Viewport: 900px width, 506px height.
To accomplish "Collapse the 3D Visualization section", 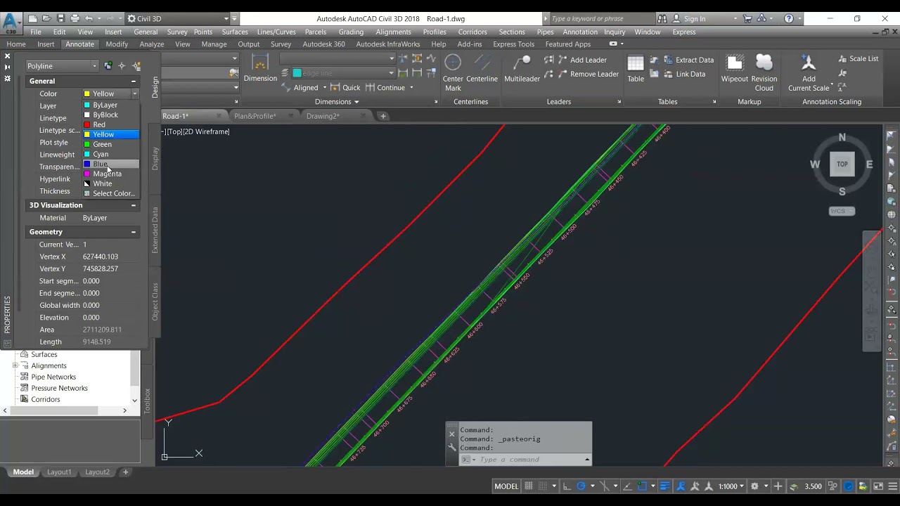I will 133,205.
